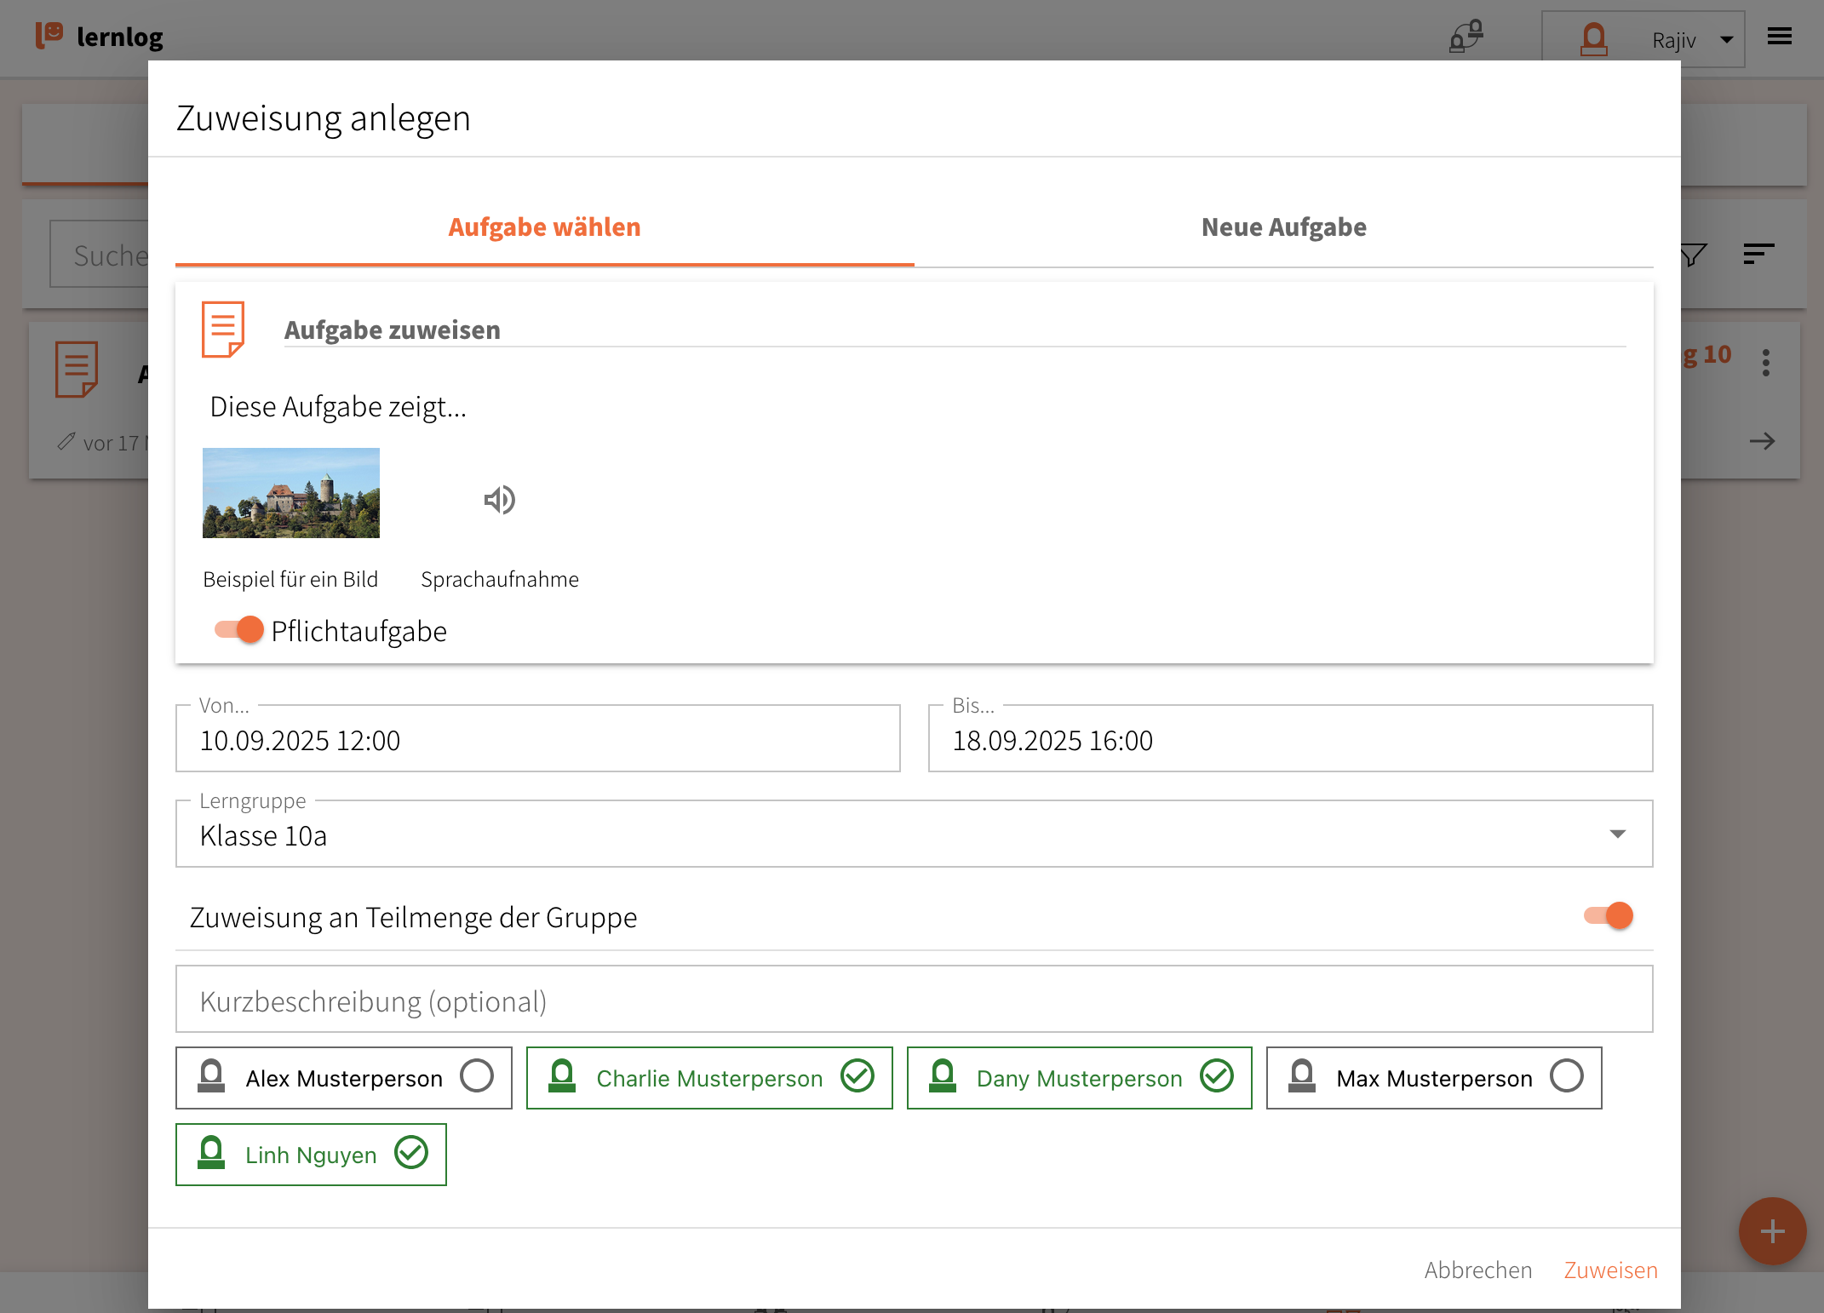Open the hamburger menu icon
Screen dimensions: 1824x1313
point(1779,37)
